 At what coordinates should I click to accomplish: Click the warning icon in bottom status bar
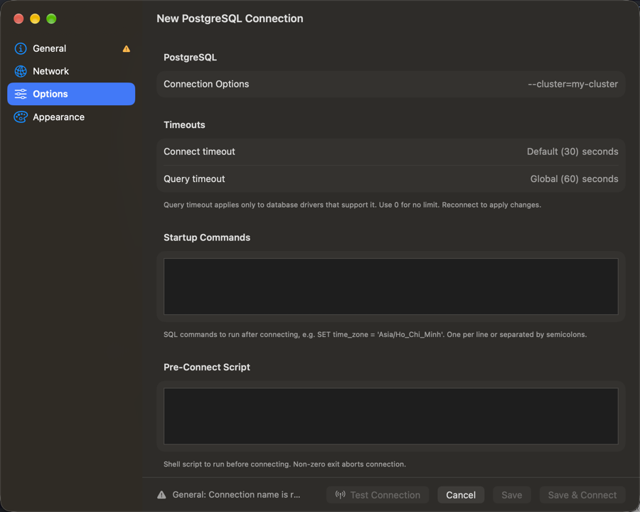click(161, 495)
